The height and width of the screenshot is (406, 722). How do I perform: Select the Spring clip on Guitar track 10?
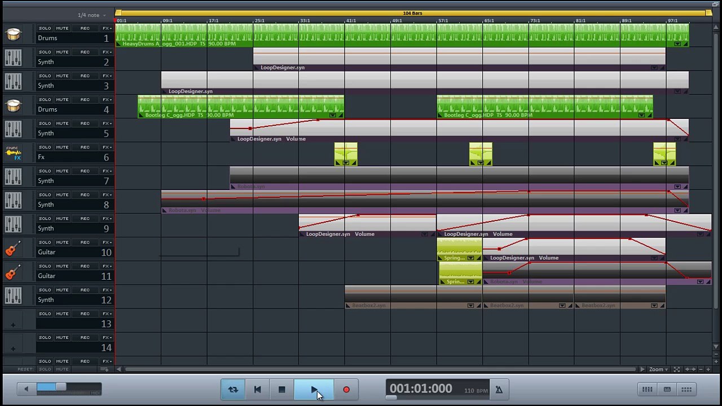(459, 249)
